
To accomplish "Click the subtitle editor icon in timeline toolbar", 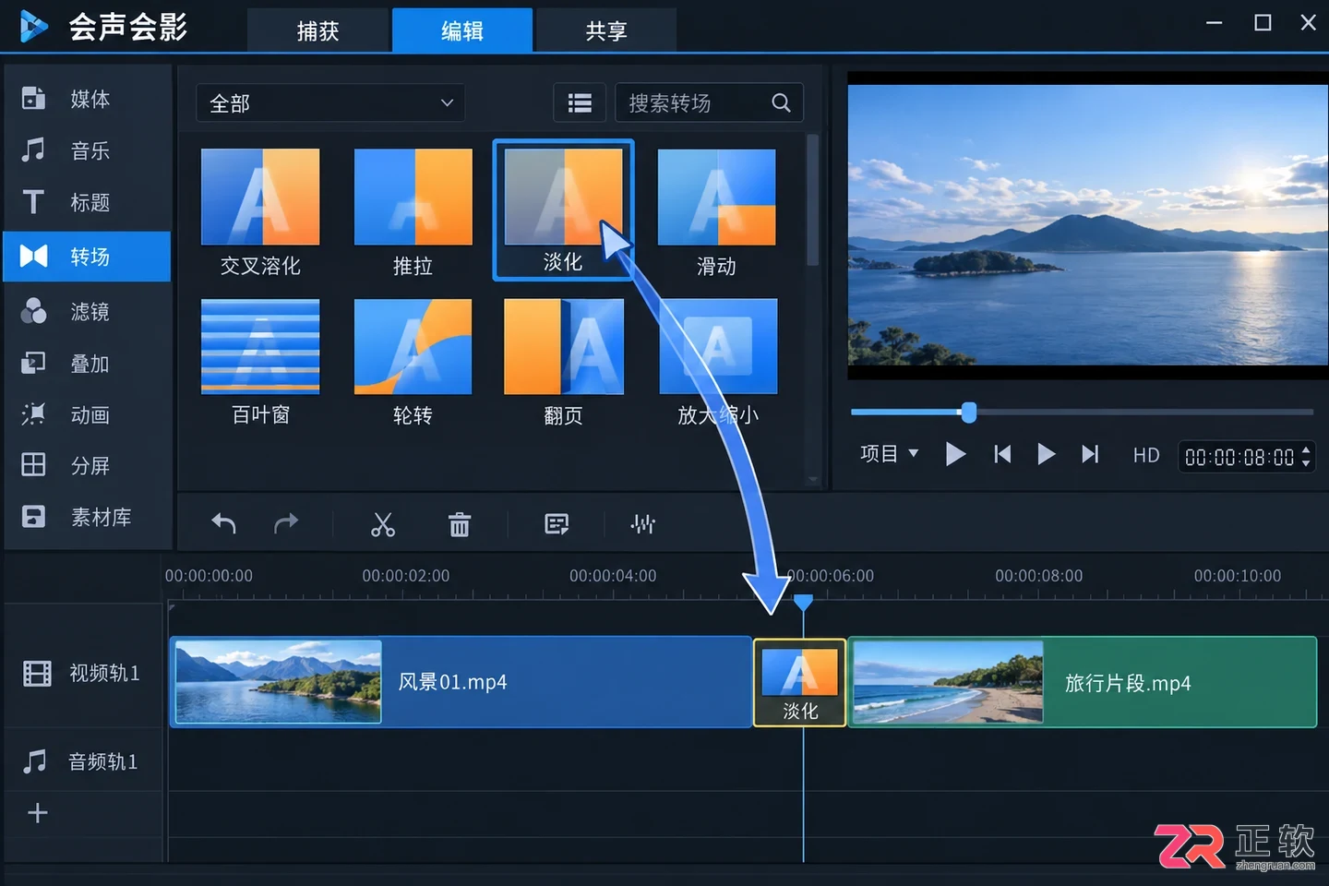I will click(x=557, y=524).
